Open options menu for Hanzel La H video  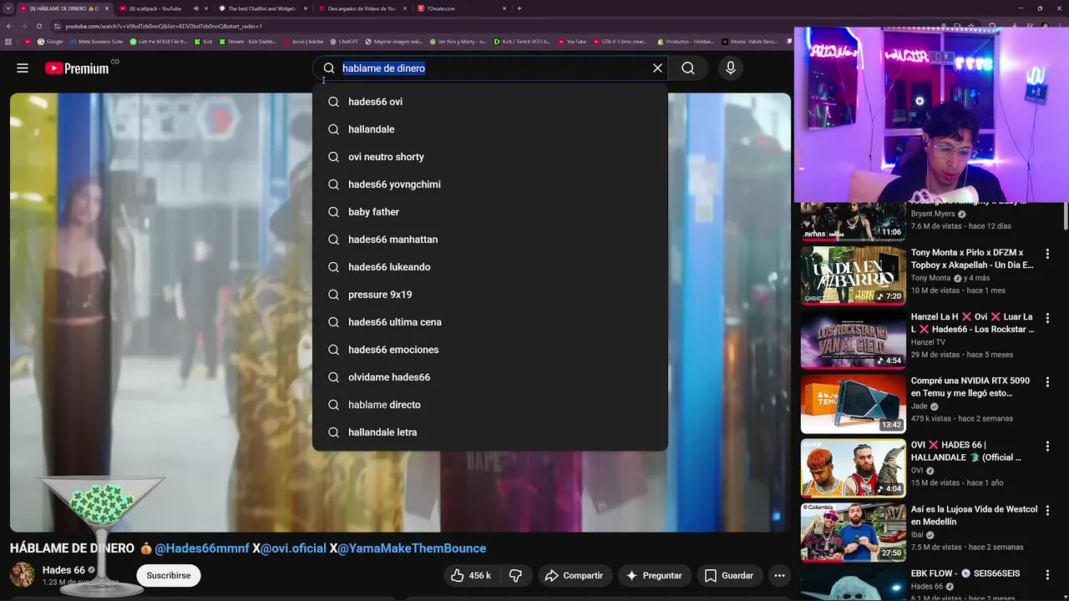(1047, 318)
